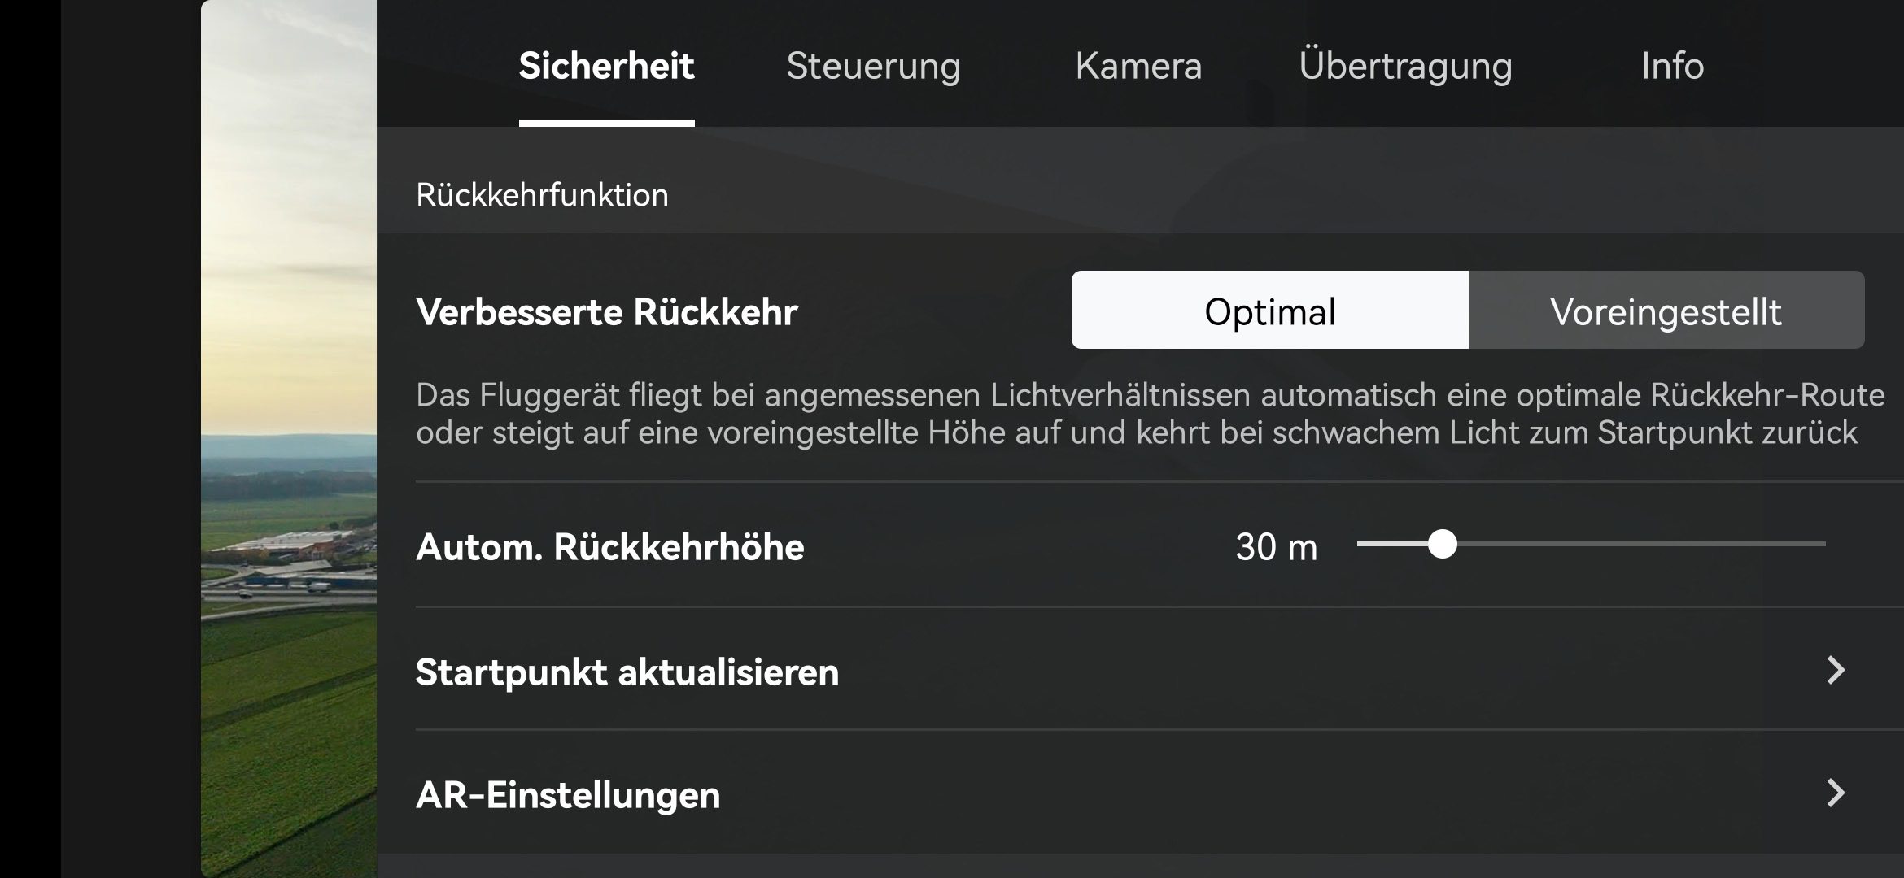Select the Optimal return mode
The height and width of the screenshot is (878, 1904).
[1269, 311]
